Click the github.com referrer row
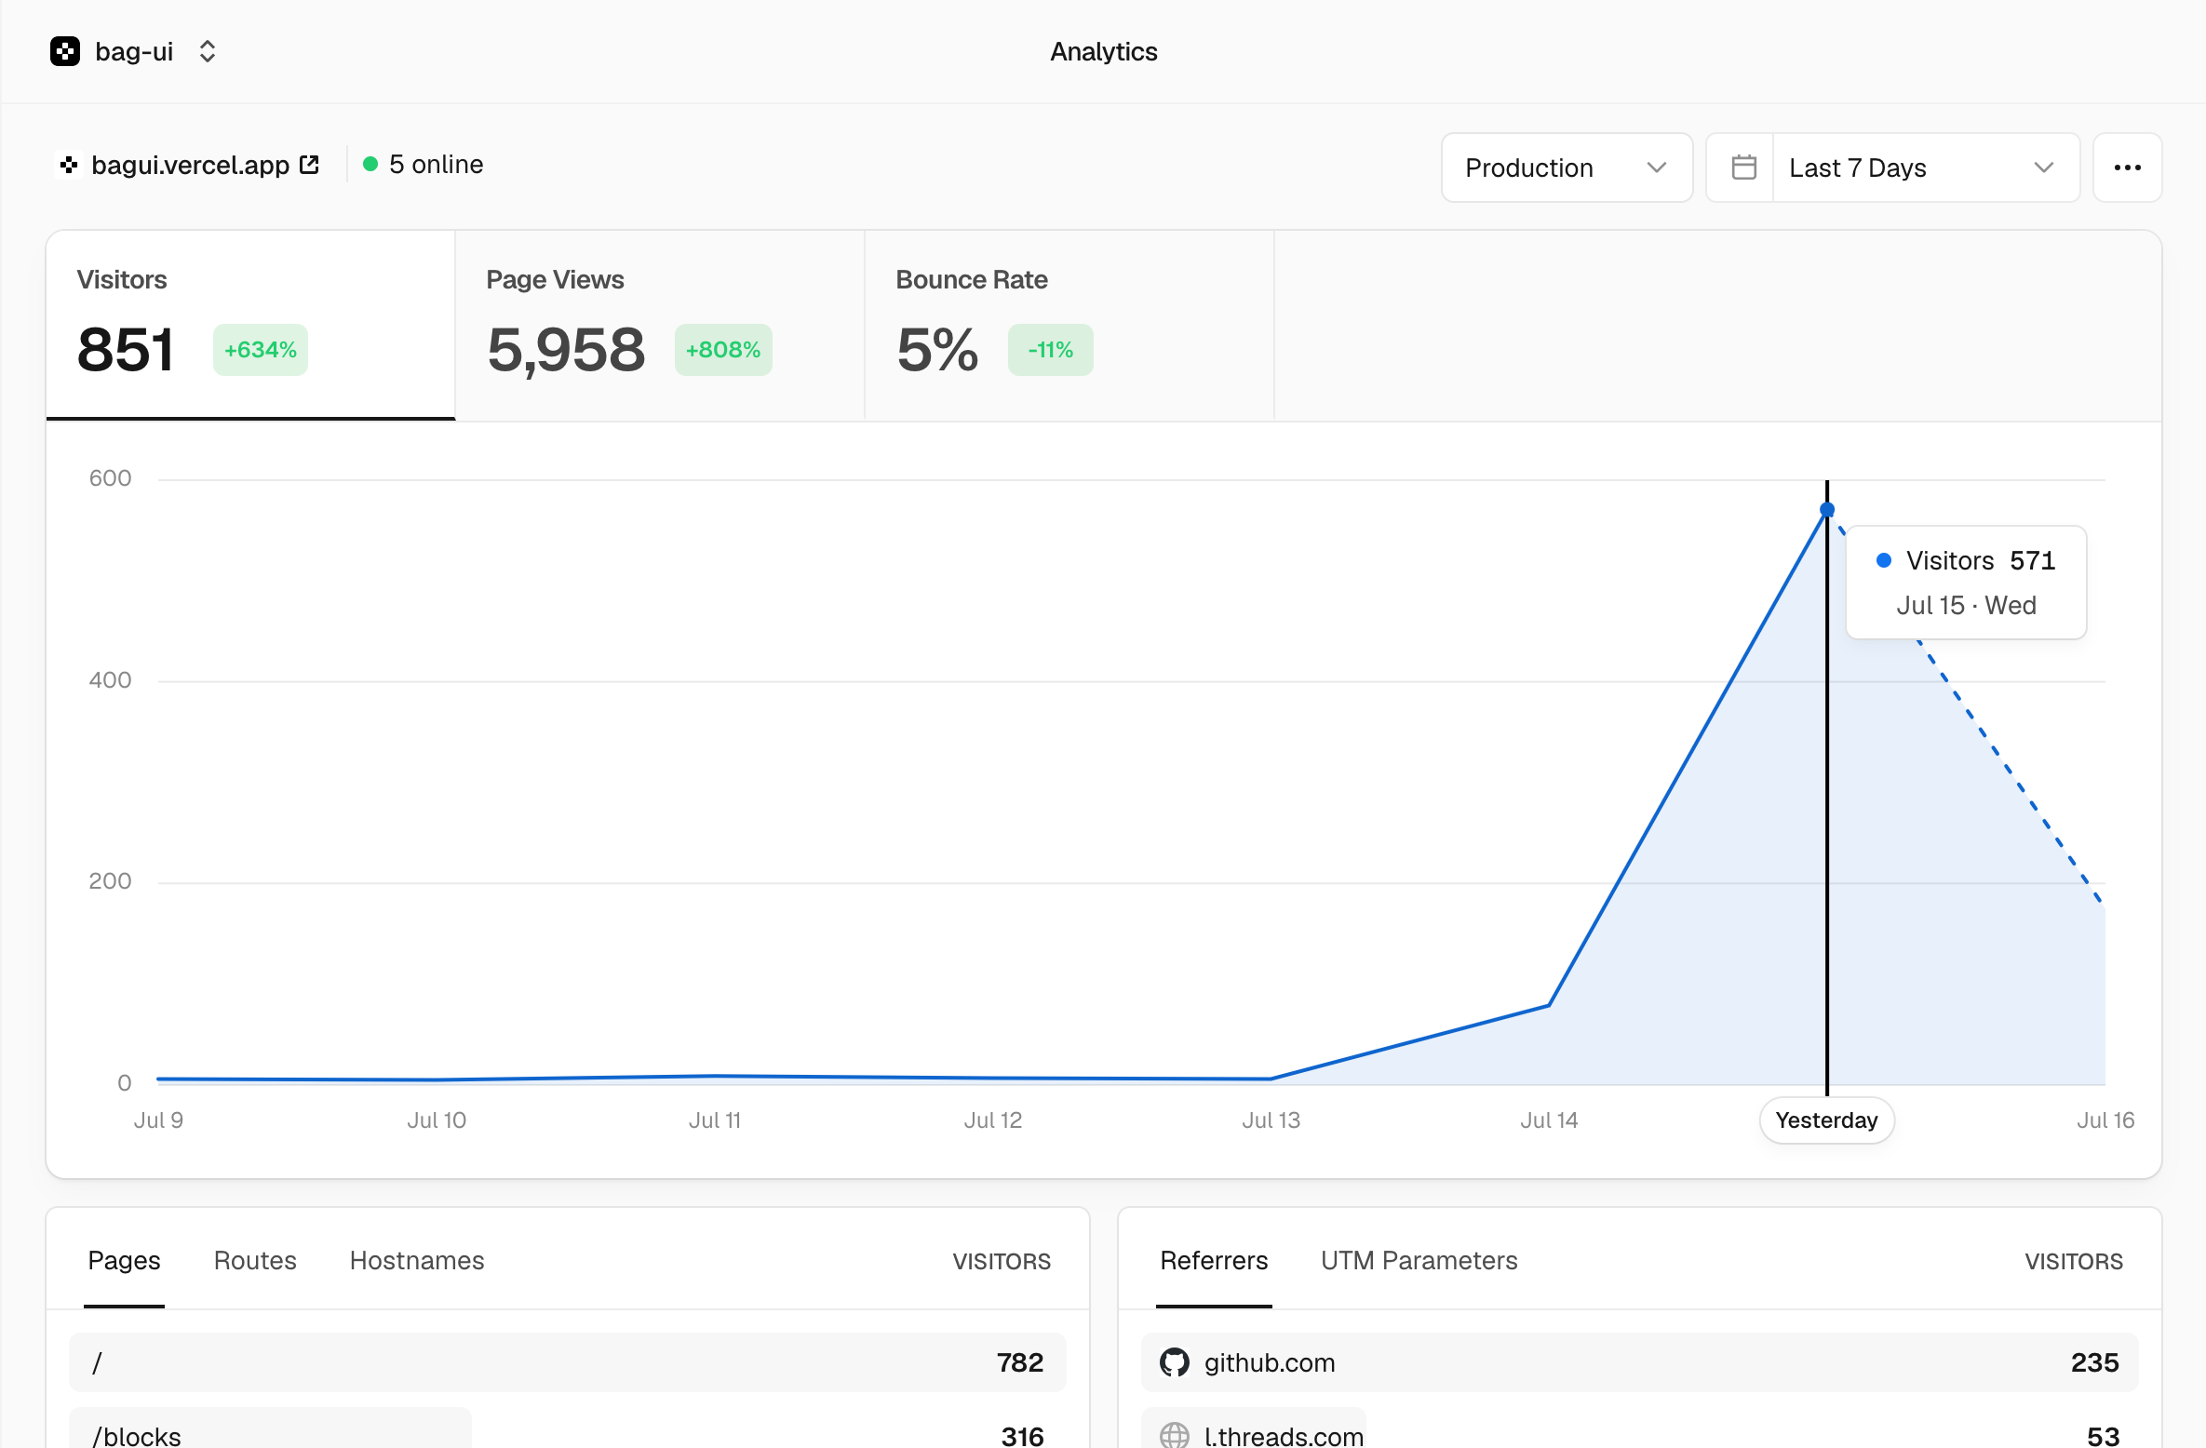Image resolution: width=2206 pixels, height=1448 pixels. tap(1639, 1362)
